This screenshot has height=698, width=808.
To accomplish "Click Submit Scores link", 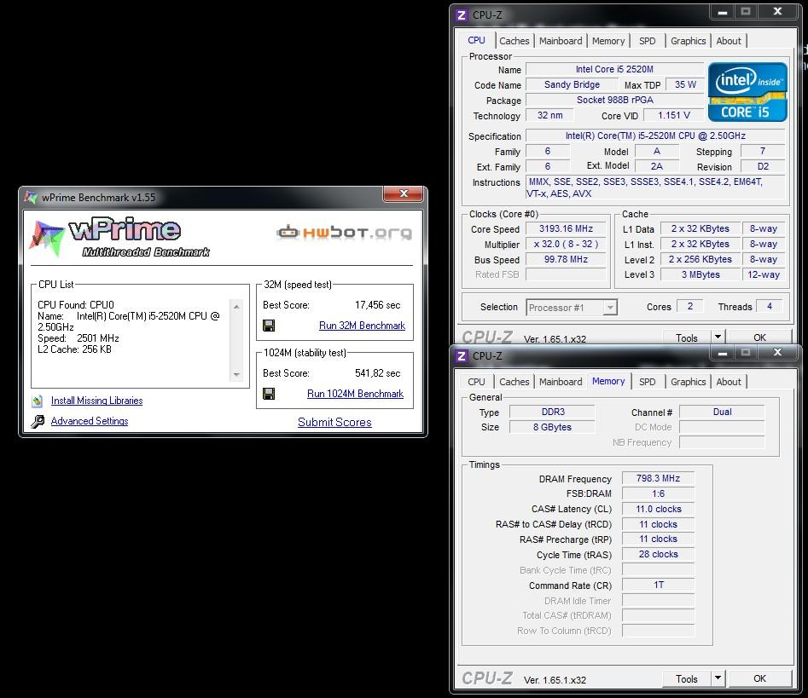I will coord(334,422).
